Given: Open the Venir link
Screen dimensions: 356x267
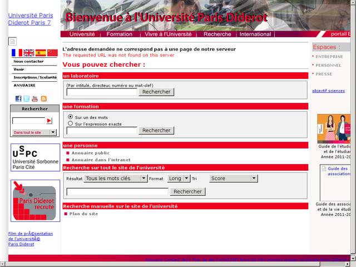Looking at the screenshot, I should pos(18,69).
